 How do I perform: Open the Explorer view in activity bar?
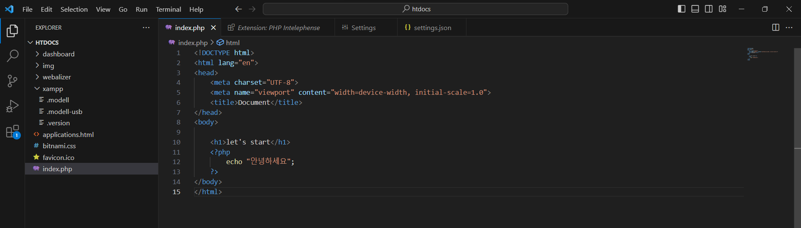13,31
